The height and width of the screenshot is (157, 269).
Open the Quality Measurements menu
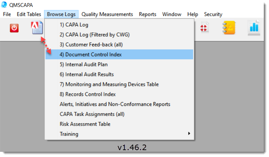(107, 14)
